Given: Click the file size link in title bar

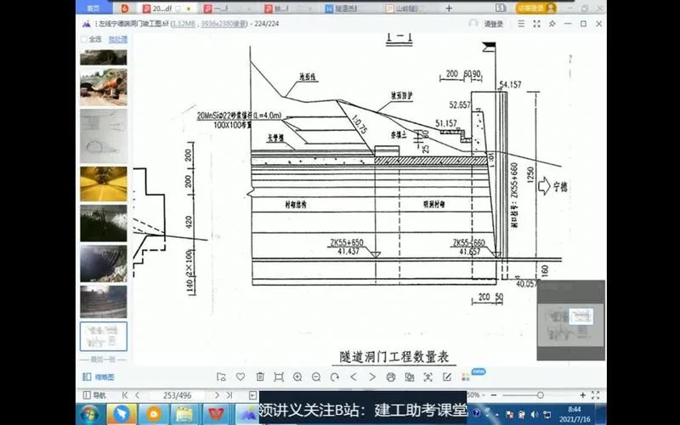Looking at the screenshot, I should (x=184, y=24).
